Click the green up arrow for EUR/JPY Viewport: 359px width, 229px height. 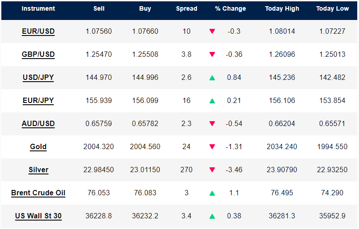tap(212, 101)
